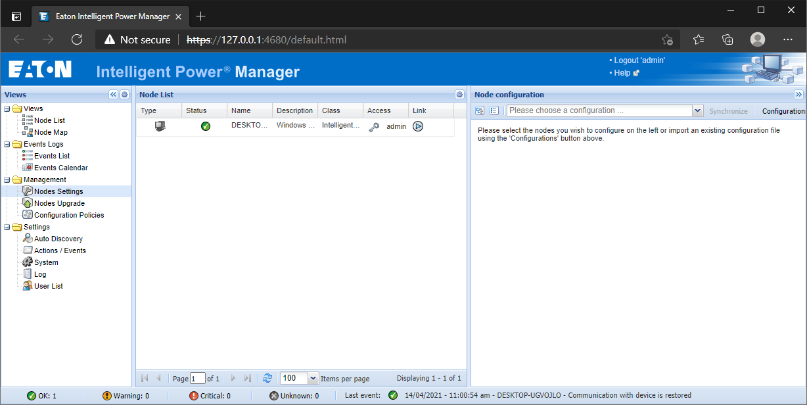The height and width of the screenshot is (405, 807).
Task: Collapse the Management folder
Action: pos(7,179)
